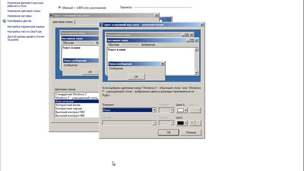Click OK in the background dialog preview
The height and width of the screenshot is (171, 304).
click(x=90, y=72)
